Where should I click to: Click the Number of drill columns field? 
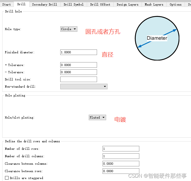click(121, 156)
